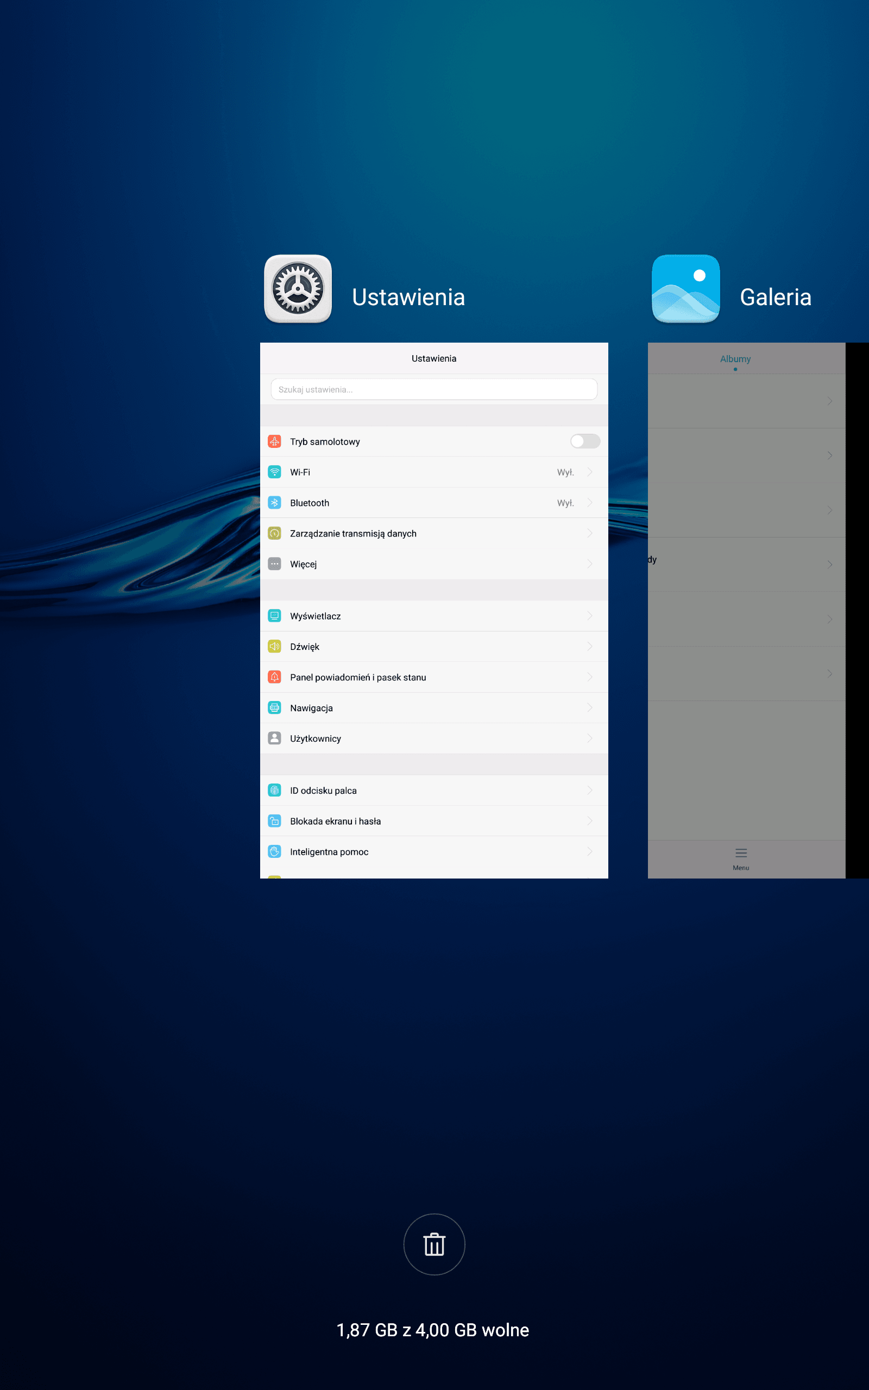Open chevron on Użytkownicy row
Screen dimensions: 869x1390
[x=590, y=738]
